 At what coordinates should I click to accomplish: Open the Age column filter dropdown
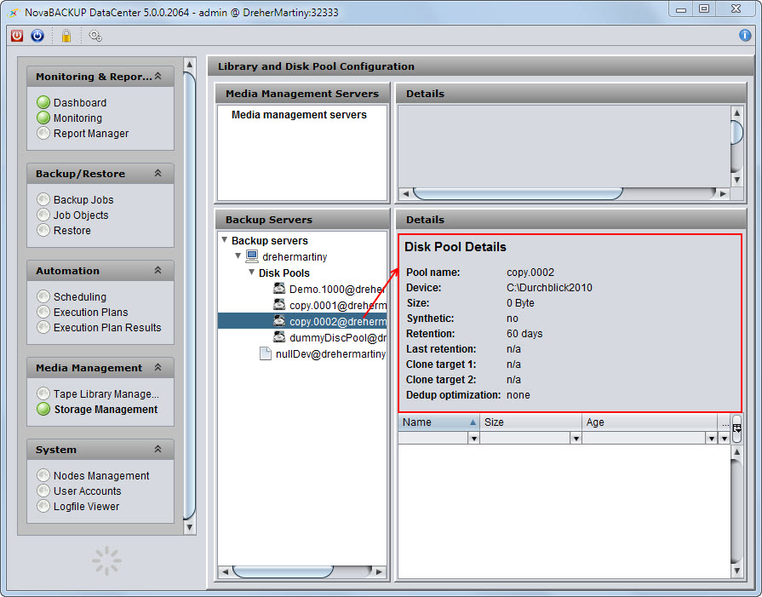pyautogui.click(x=712, y=439)
